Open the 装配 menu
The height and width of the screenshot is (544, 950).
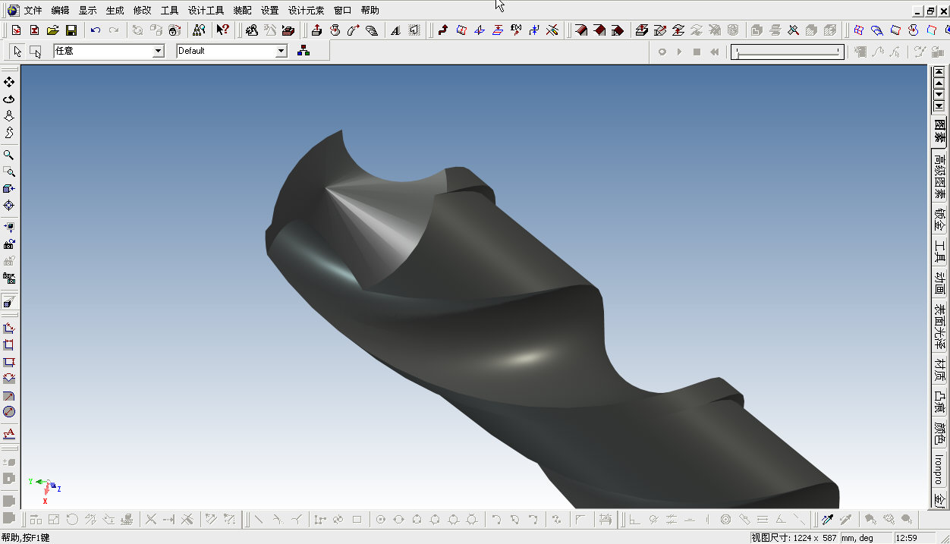(x=243, y=11)
